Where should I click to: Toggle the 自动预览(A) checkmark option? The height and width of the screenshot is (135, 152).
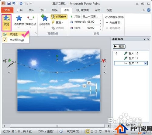click(16, 40)
